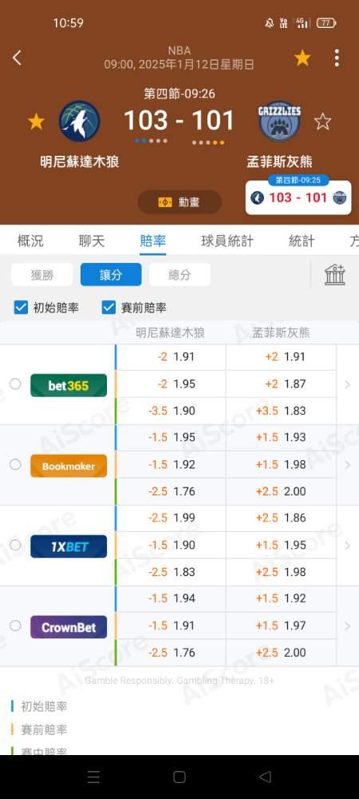Expand bet365 odds details chevron

tap(348, 385)
